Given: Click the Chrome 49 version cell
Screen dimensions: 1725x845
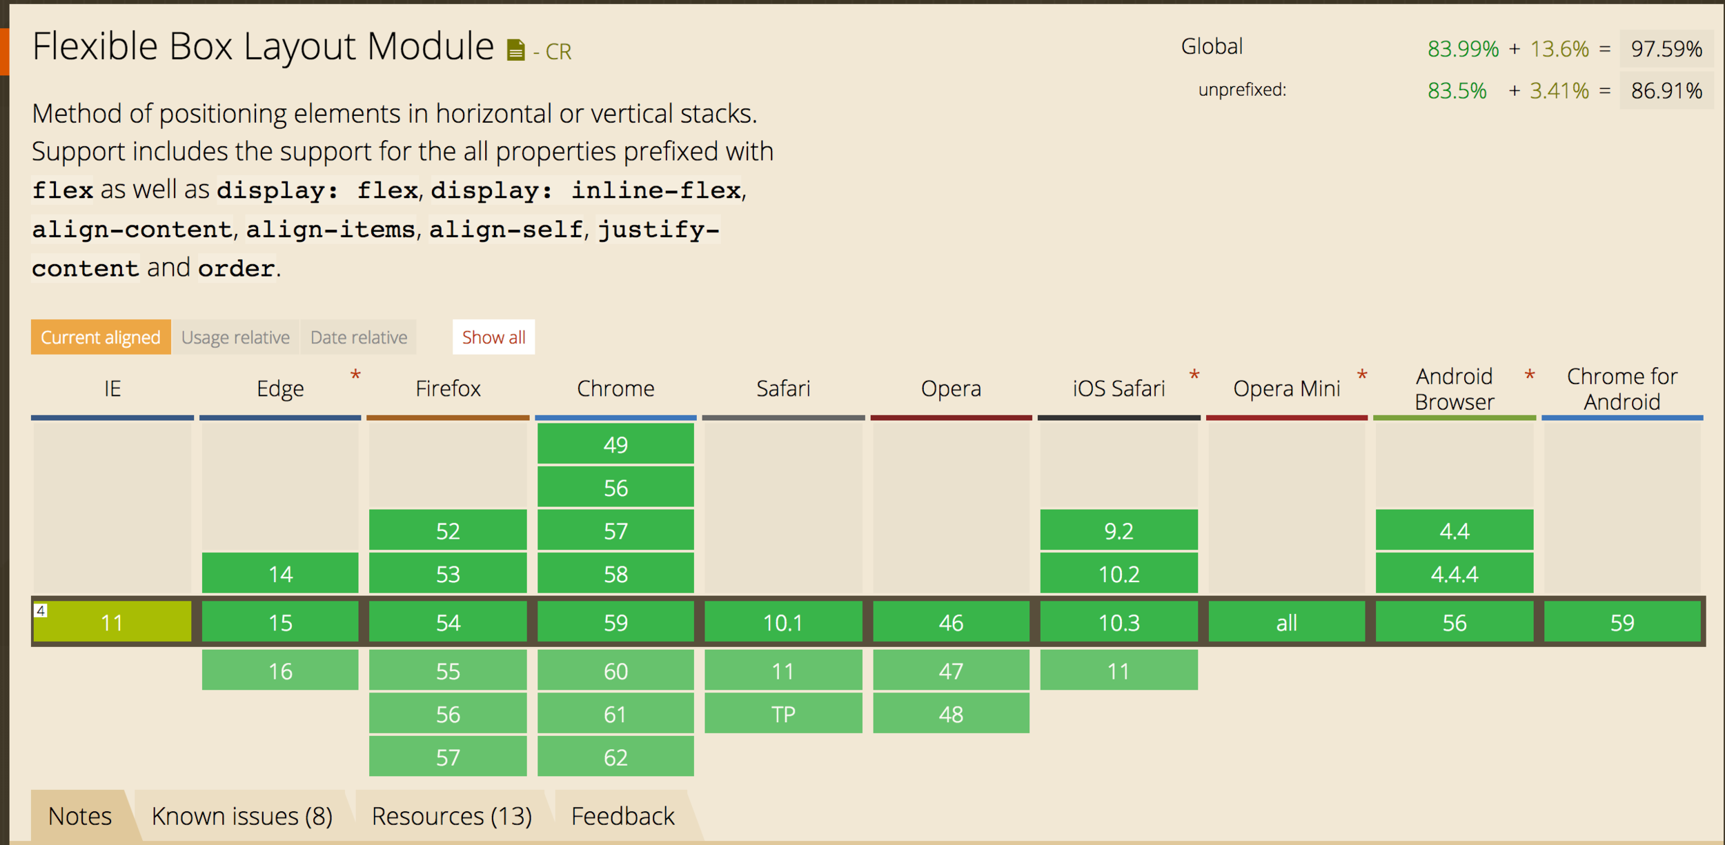Looking at the screenshot, I should pos(615,444).
